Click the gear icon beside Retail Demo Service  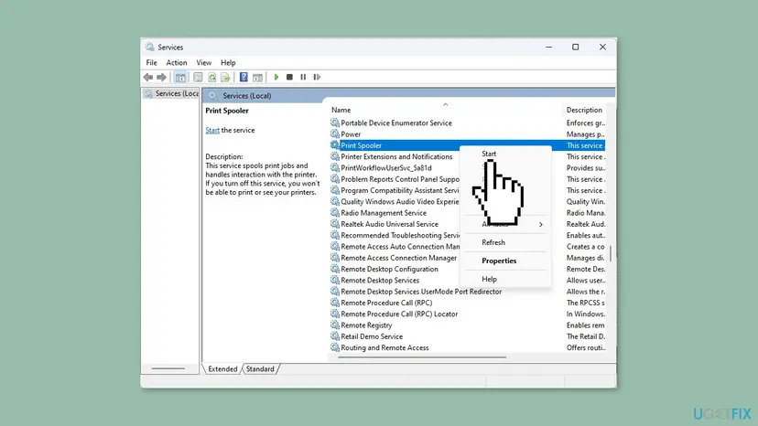(334, 336)
